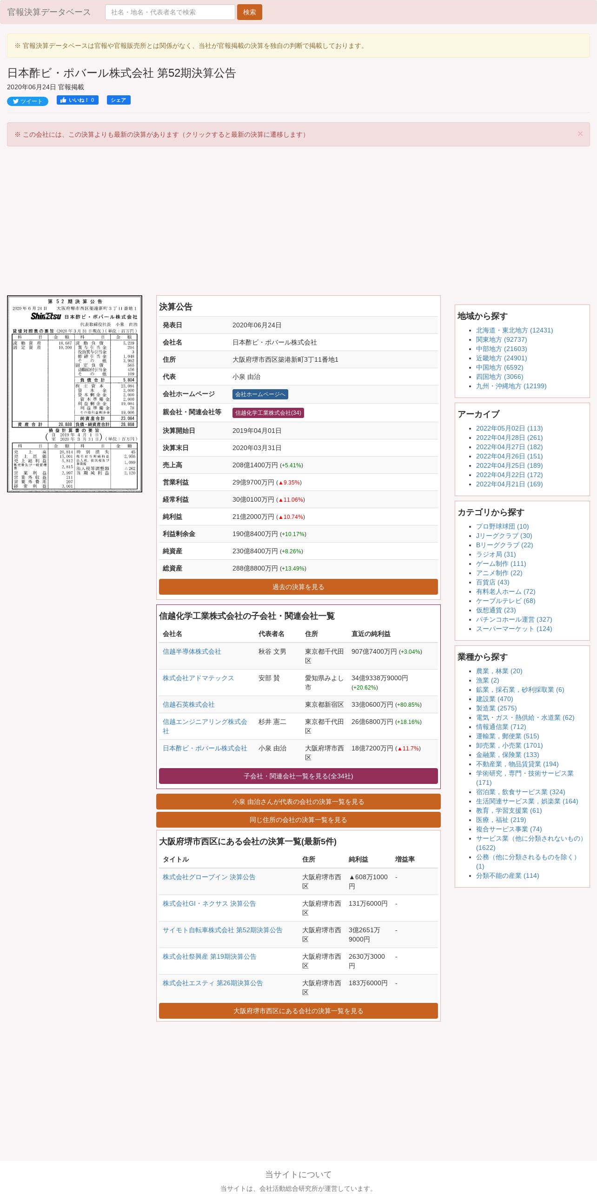
Task: Open 百貨店 (43) category
Action: (492, 582)
